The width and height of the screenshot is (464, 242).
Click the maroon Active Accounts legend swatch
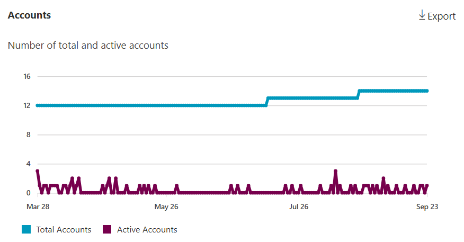coord(107,229)
